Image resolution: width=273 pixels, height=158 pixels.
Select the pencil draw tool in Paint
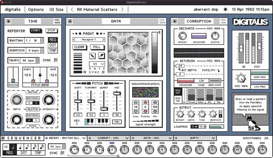coord(92,56)
